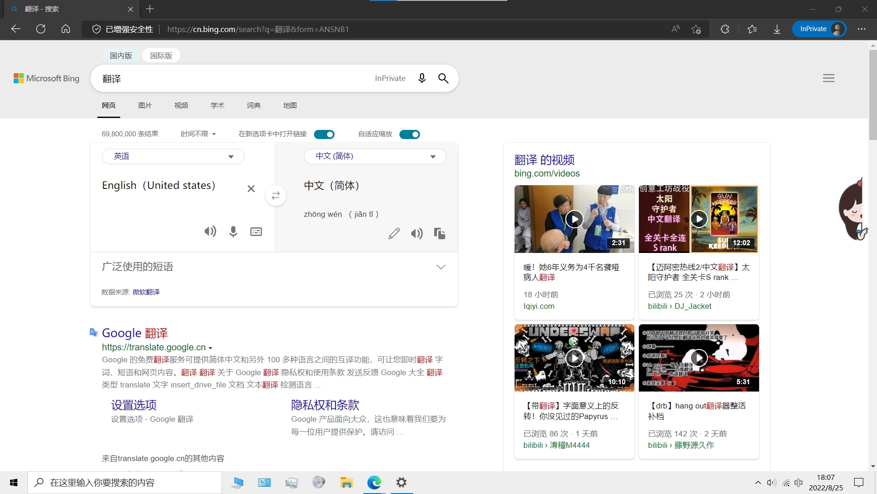877x494 pixels.
Task: Click the page vertical scrollbar thumb
Action: [x=872, y=95]
